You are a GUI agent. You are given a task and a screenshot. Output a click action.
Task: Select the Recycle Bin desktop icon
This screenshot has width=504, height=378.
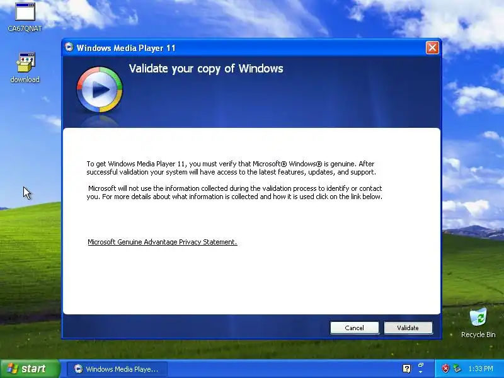tap(478, 323)
